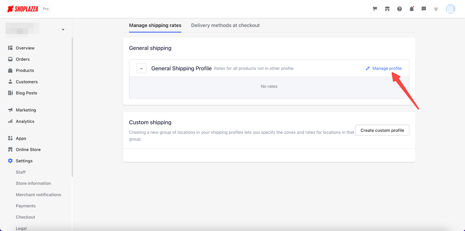
Task: Expand the store selector dropdown arrow
Action: pyautogui.click(x=63, y=30)
